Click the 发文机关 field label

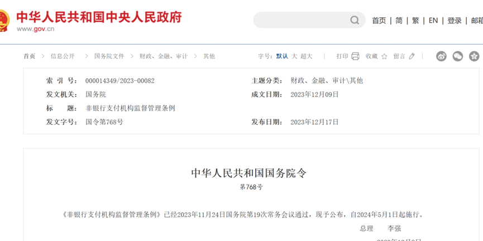point(61,94)
